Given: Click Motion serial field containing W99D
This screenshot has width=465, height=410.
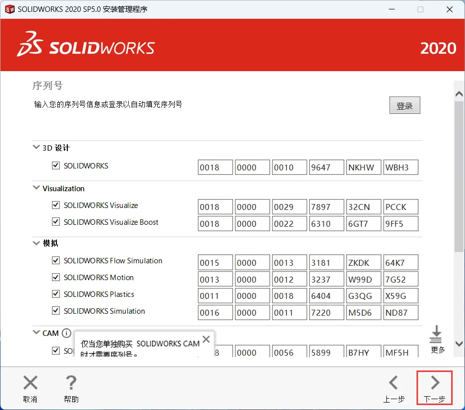Looking at the screenshot, I should pyautogui.click(x=364, y=279).
